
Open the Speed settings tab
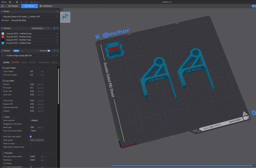(x=24, y=62)
